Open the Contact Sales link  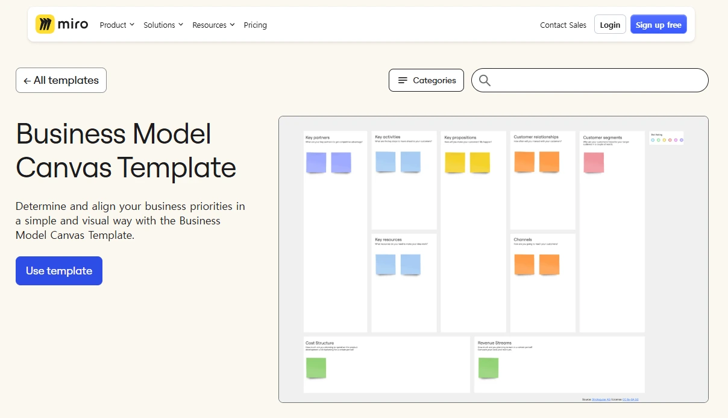[x=563, y=25]
